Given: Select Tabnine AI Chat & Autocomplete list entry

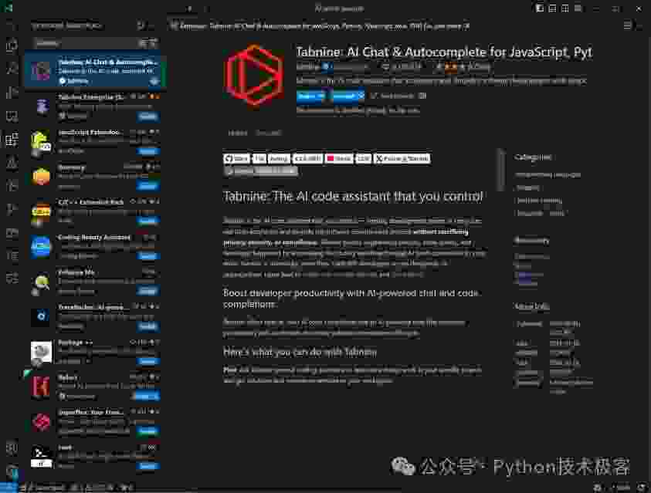Looking at the screenshot, I should pos(96,69).
